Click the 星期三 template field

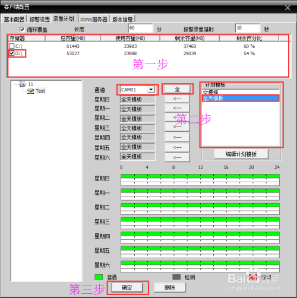pyautogui.click(x=137, y=128)
